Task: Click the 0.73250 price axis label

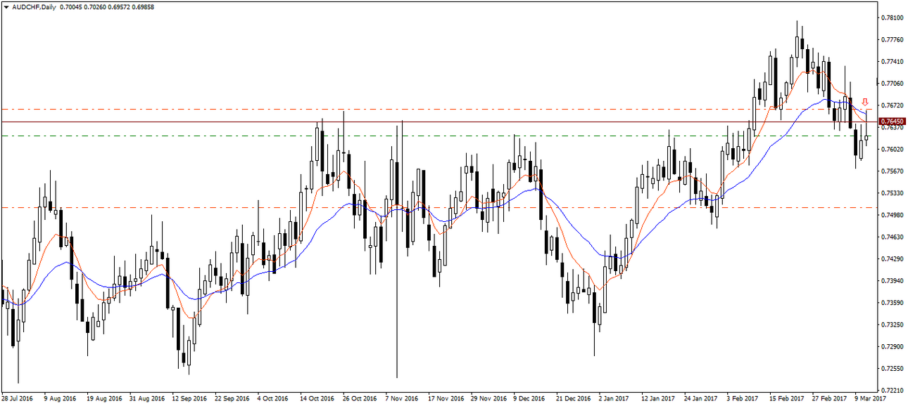Action: pos(893,325)
